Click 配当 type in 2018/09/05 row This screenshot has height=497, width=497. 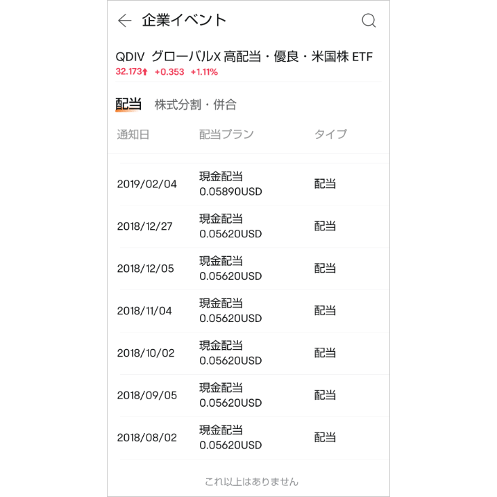[325, 395]
